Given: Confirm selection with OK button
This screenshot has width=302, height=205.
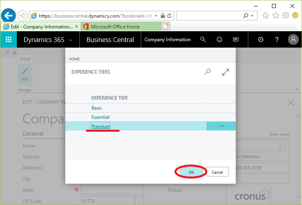Looking at the screenshot, I should (191, 172).
